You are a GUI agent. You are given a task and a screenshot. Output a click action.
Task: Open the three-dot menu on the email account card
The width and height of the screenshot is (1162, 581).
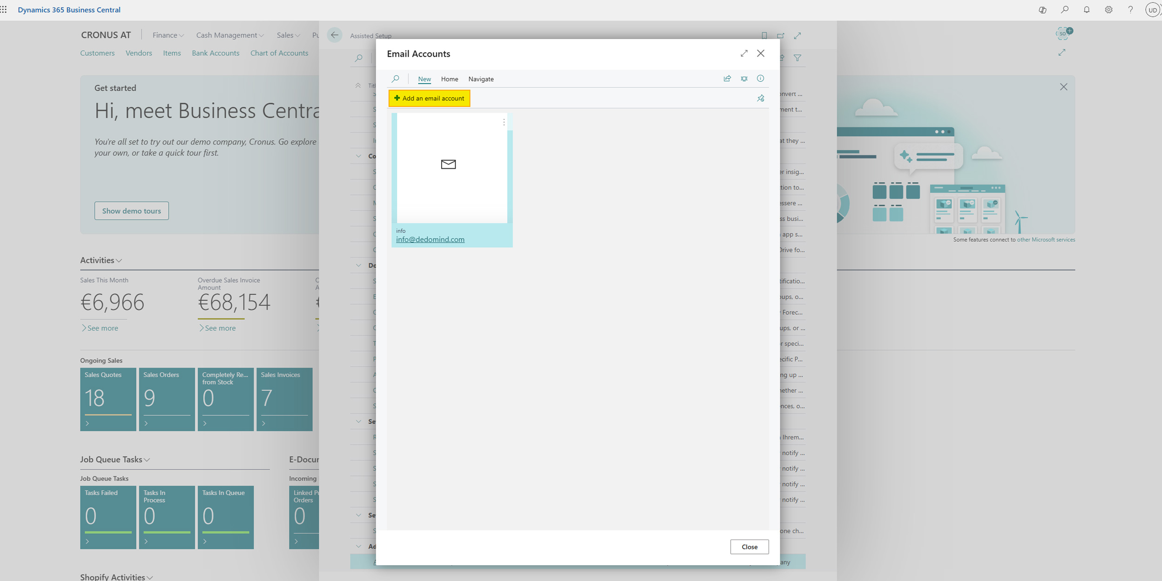pyautogui.click(x=504, y=122)
